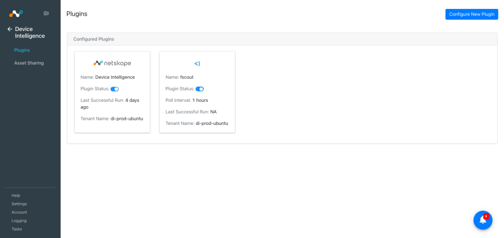The image size is (504, 238).
Task: Click the Netskope logo in sidebar
Action: click(x=16, y=13)
